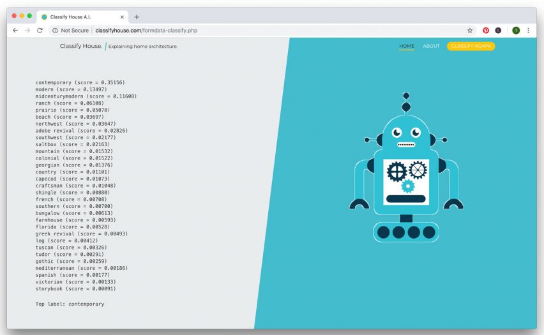The image size is (544, 335).
Task: Click the 'beach (score = 0.03697)' line
Action: (70, 117)
